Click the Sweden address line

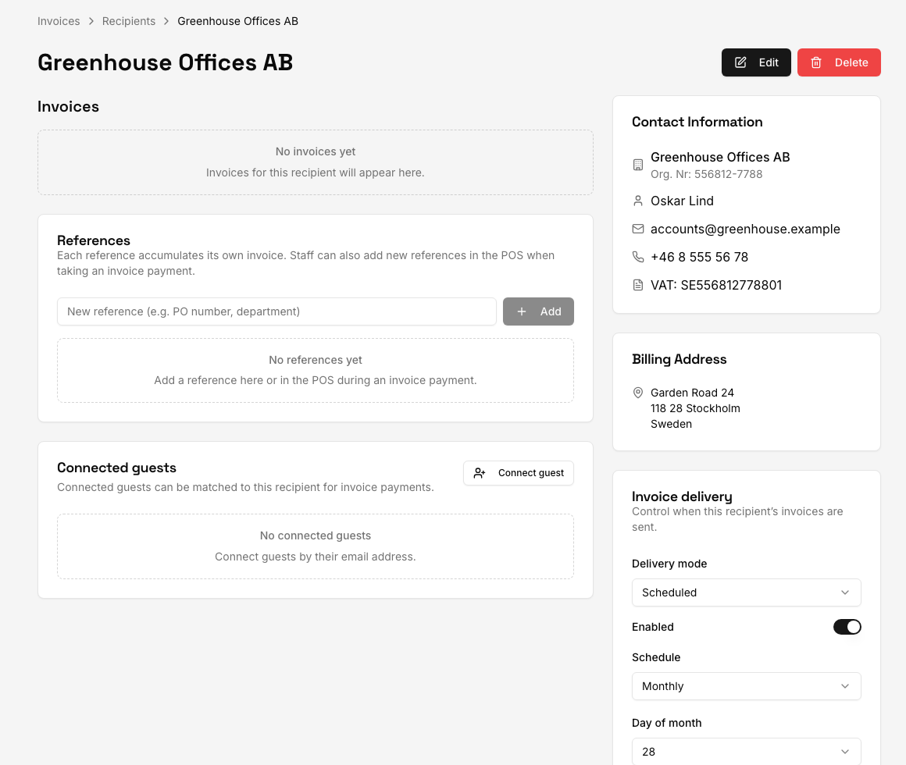pos(671,424)
